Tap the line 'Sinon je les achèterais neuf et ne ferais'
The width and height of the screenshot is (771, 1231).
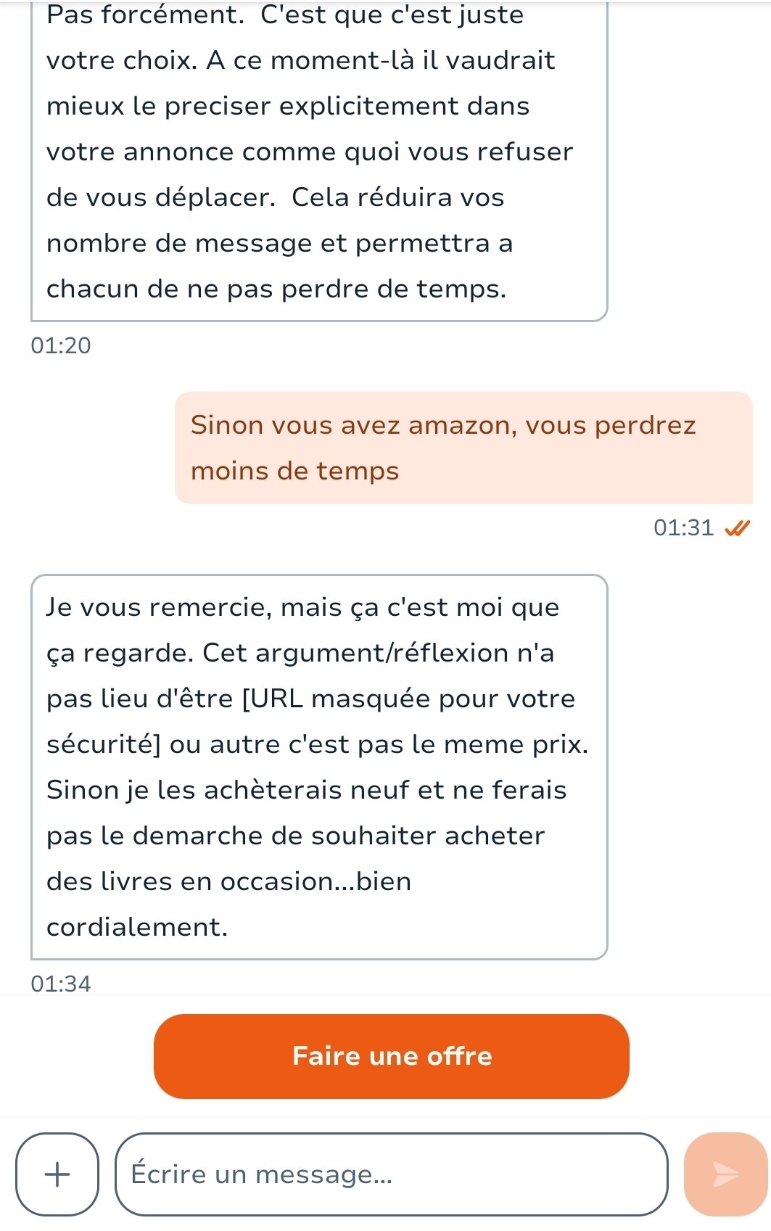pyautogui.click(x=307, y=790)
